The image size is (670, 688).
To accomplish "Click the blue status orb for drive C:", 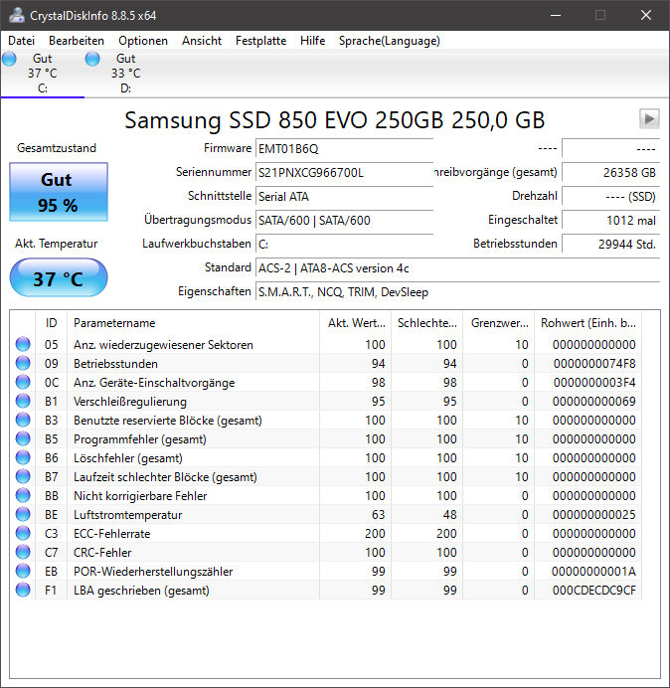I will pos(9,59).
